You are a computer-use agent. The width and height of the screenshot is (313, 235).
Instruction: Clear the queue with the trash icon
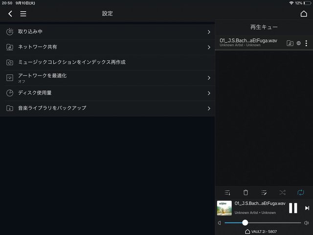pos(246,192)
